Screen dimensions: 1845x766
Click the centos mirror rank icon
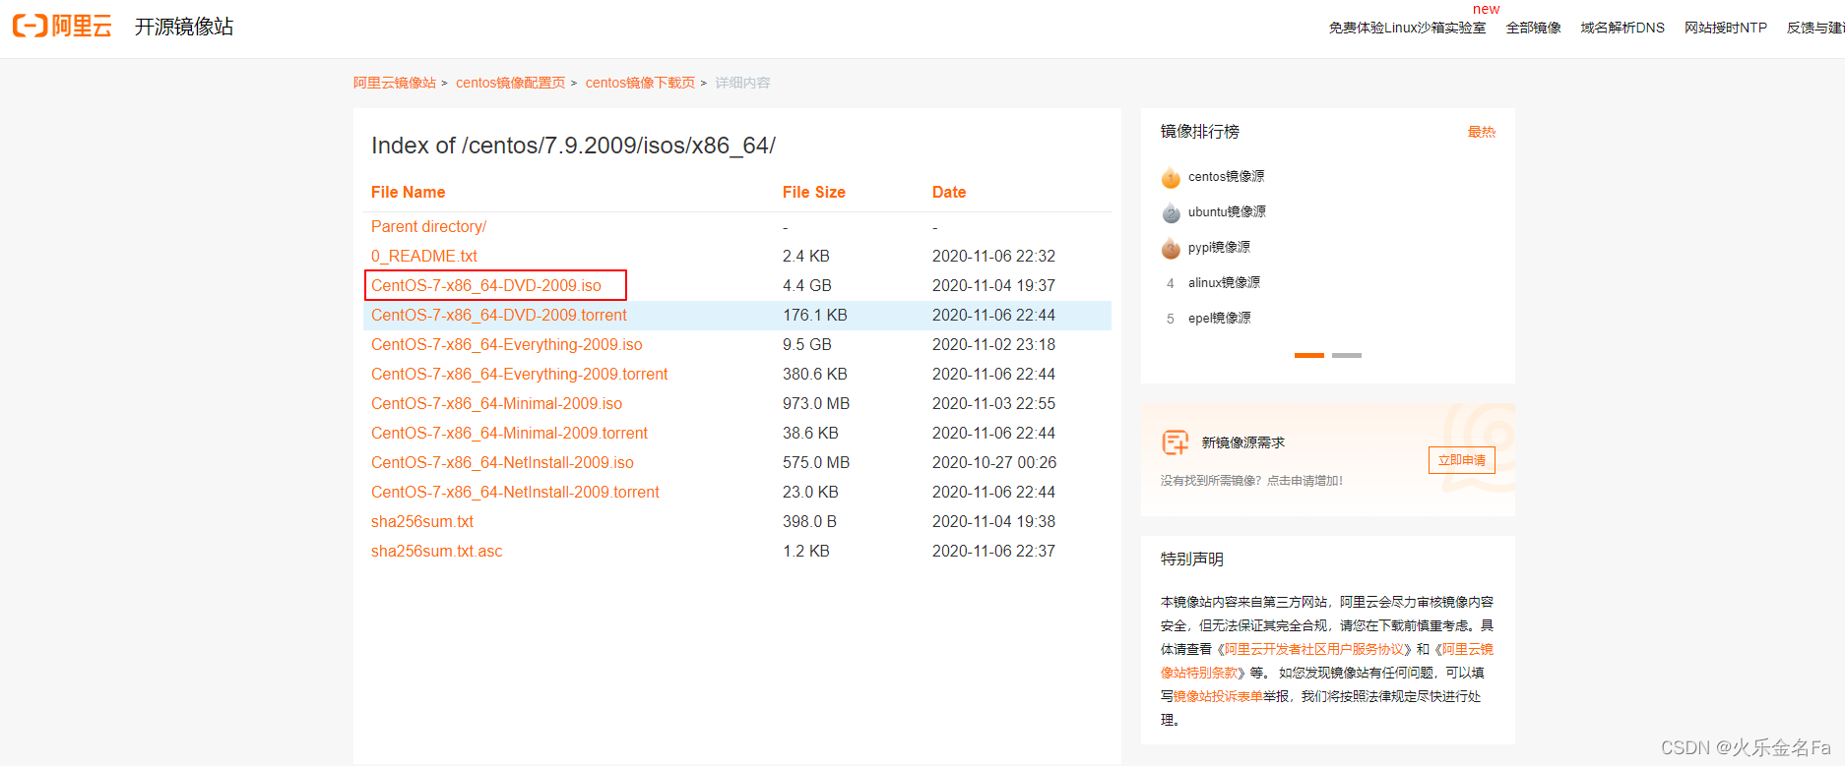[x=1171, y=177]
